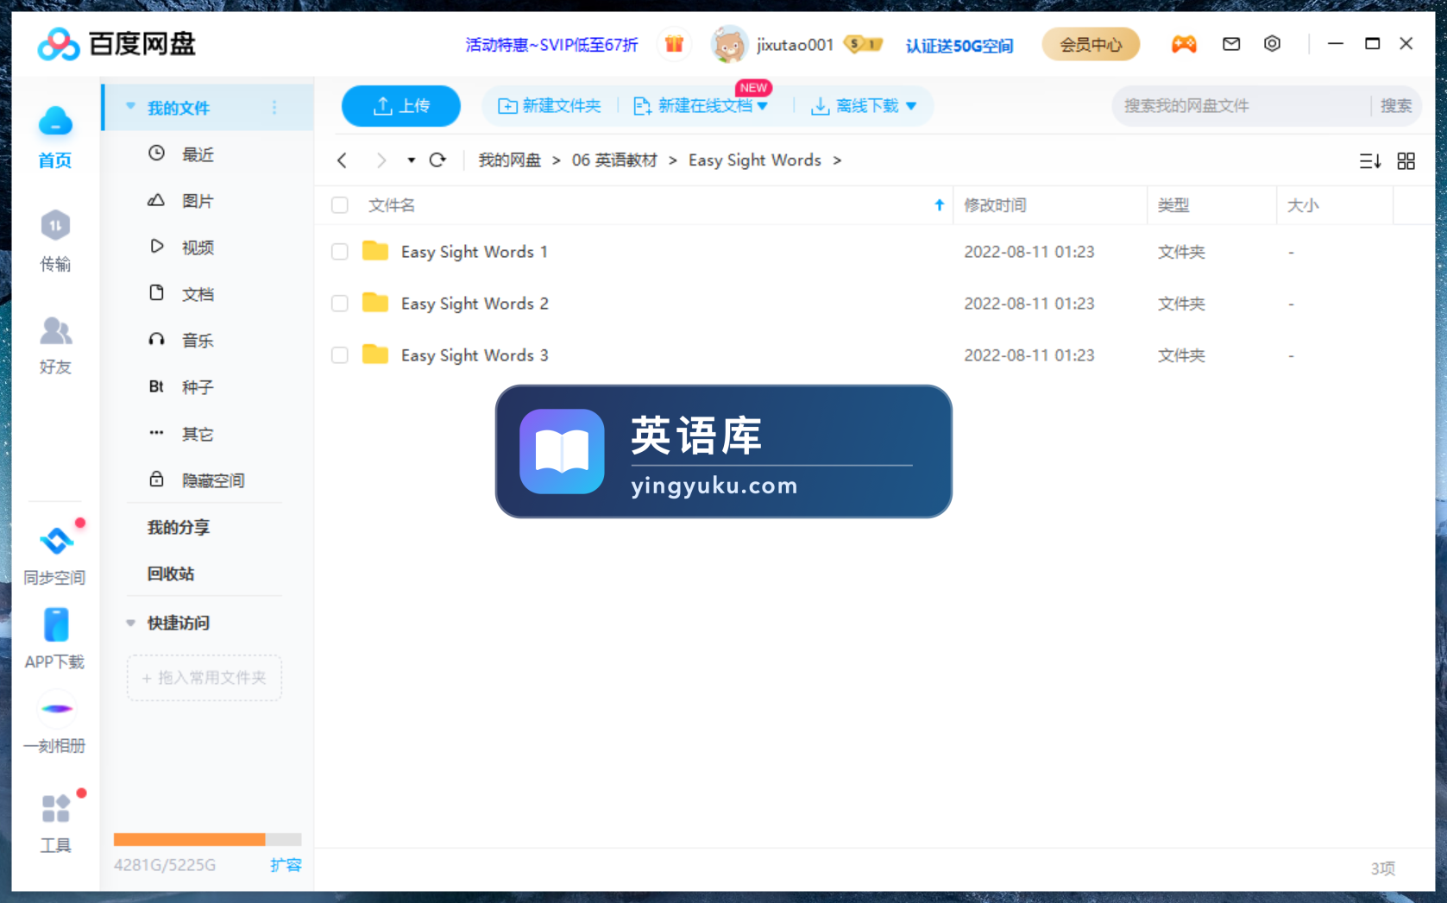1447x903 pixels.
Task: Select 其它 in the sidebar
Action: point(198,434)
